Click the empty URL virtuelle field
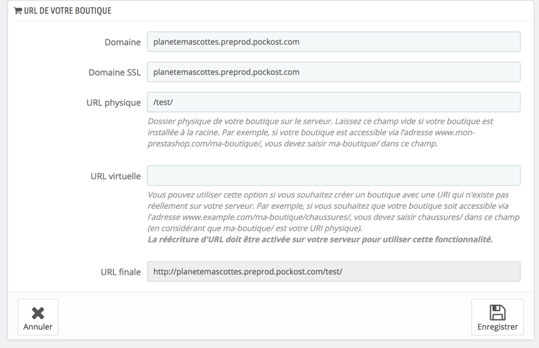 [x=334, y=176]
